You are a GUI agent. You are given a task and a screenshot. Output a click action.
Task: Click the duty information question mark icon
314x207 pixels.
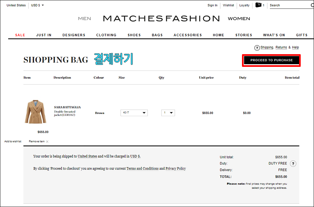tap(293, 164)
